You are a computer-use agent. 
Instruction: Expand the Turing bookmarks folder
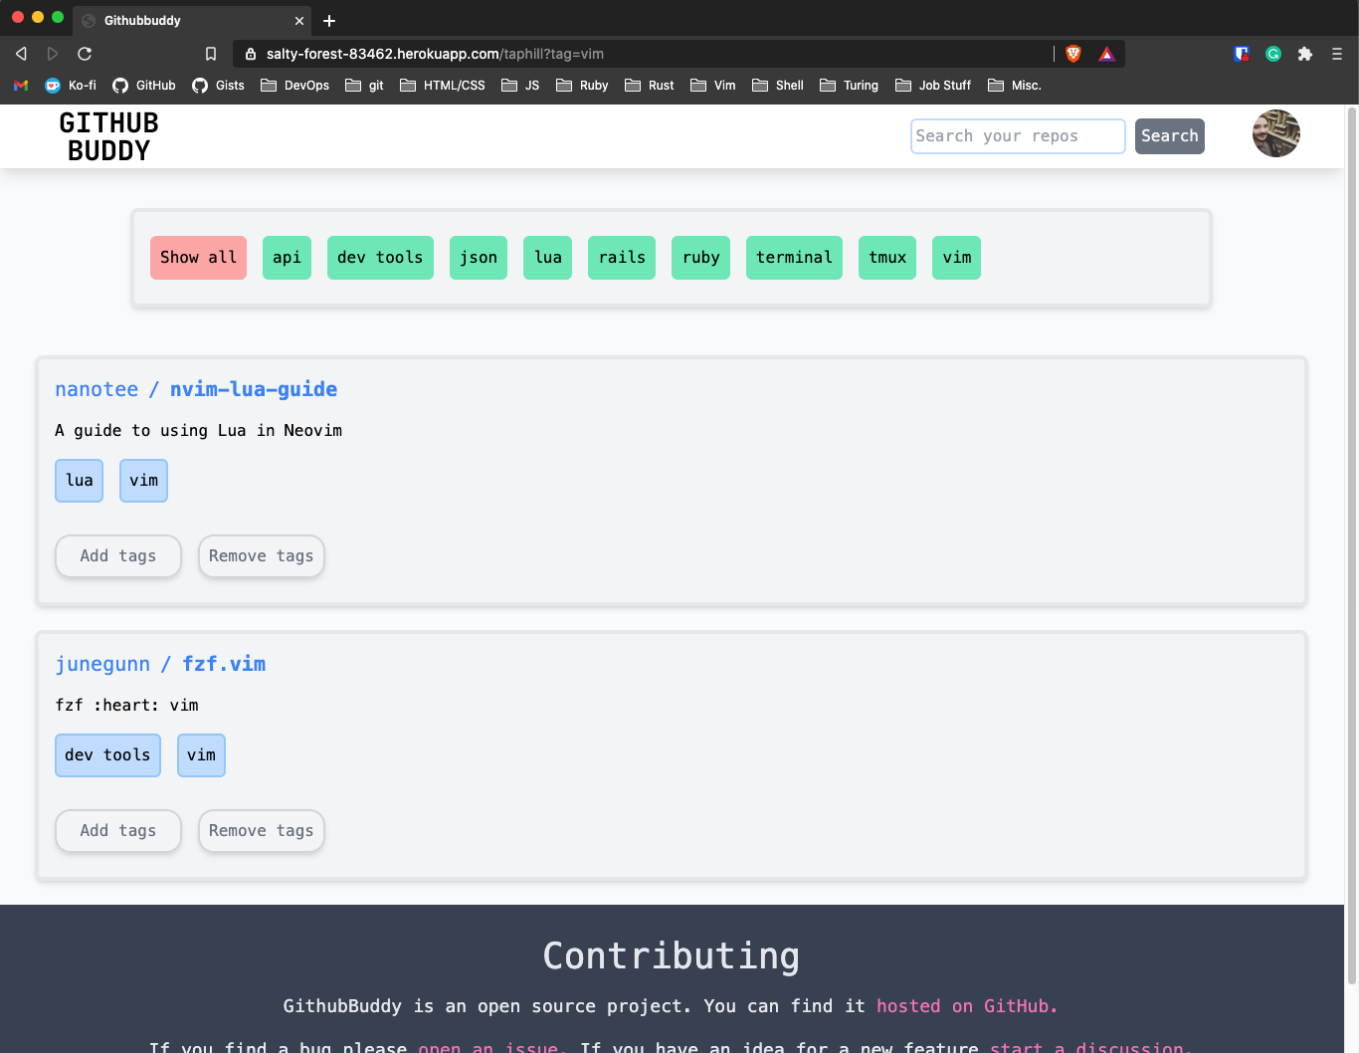pyautogui.click(x=850, y=86)
